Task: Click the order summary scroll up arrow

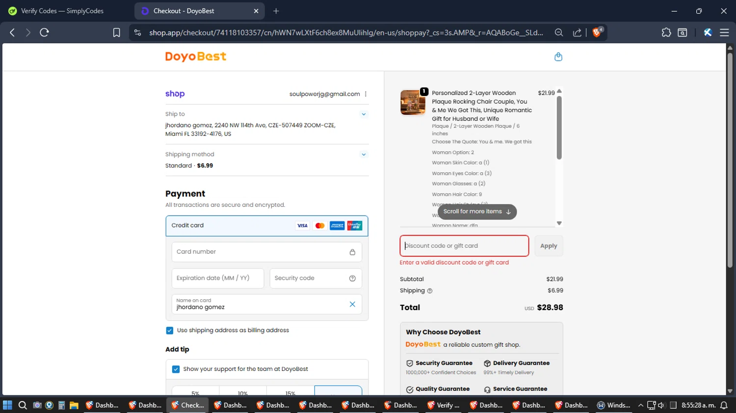Action: click(559, 92)
